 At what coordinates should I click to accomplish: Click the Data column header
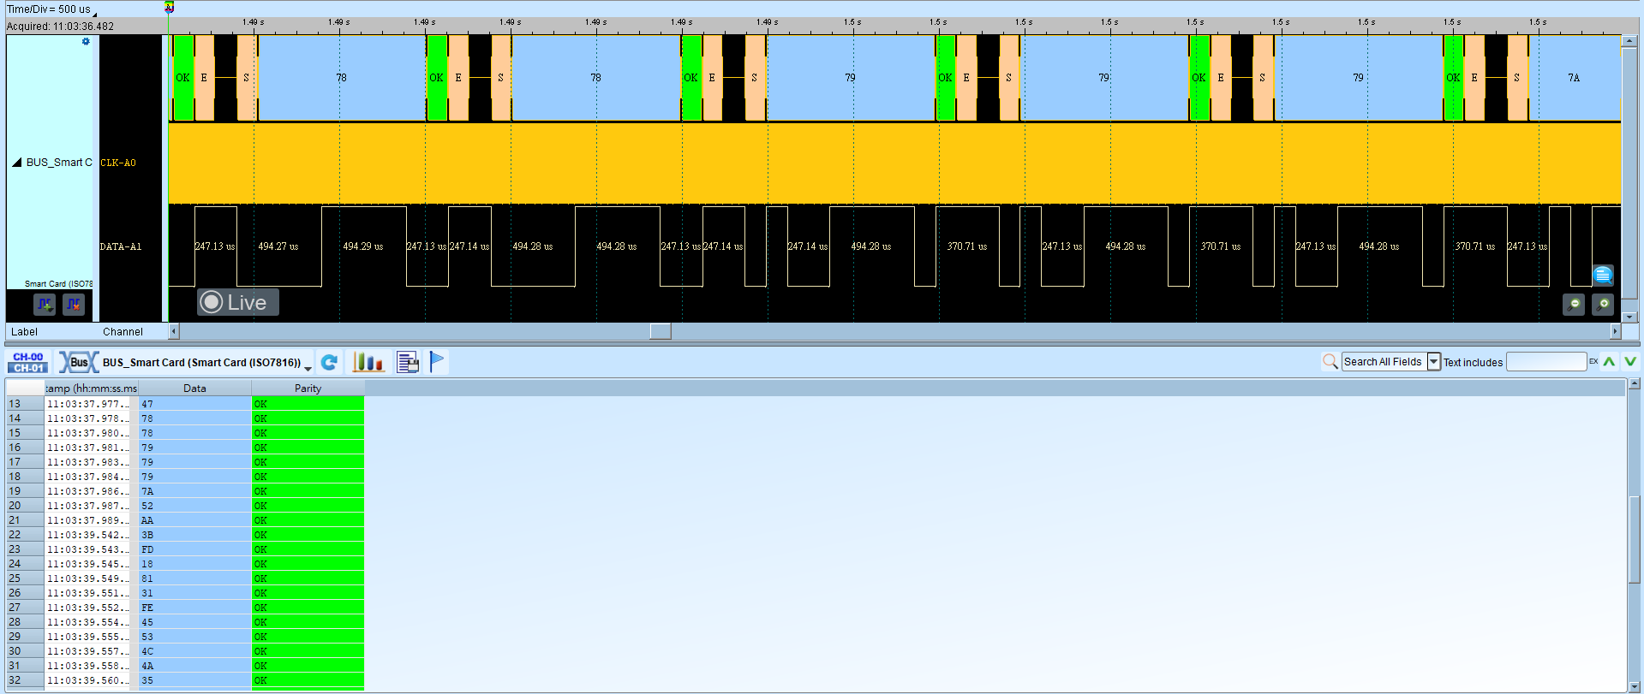click(x=194, y=389)
